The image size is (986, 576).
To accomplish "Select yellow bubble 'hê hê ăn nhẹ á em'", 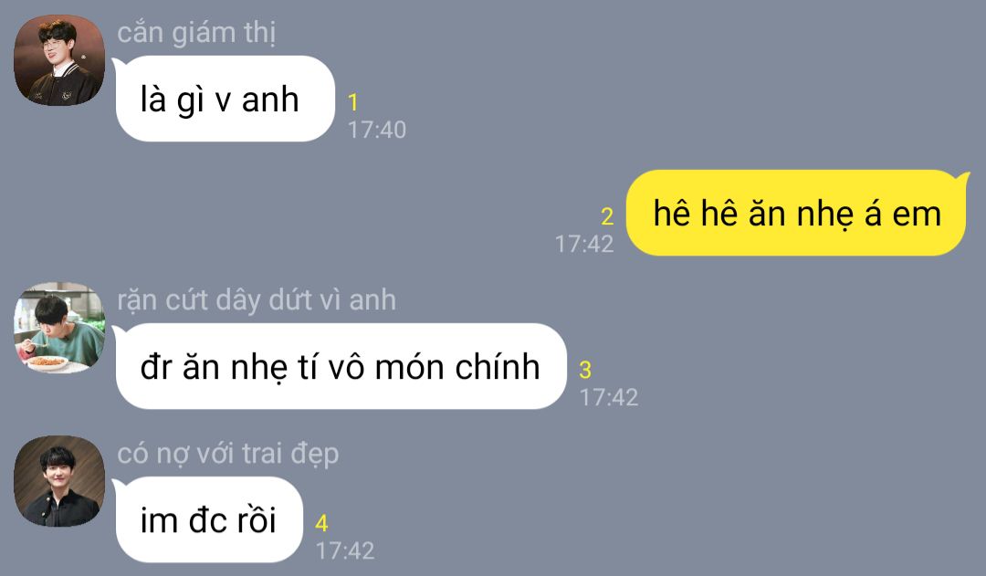I will click(796, 214).
